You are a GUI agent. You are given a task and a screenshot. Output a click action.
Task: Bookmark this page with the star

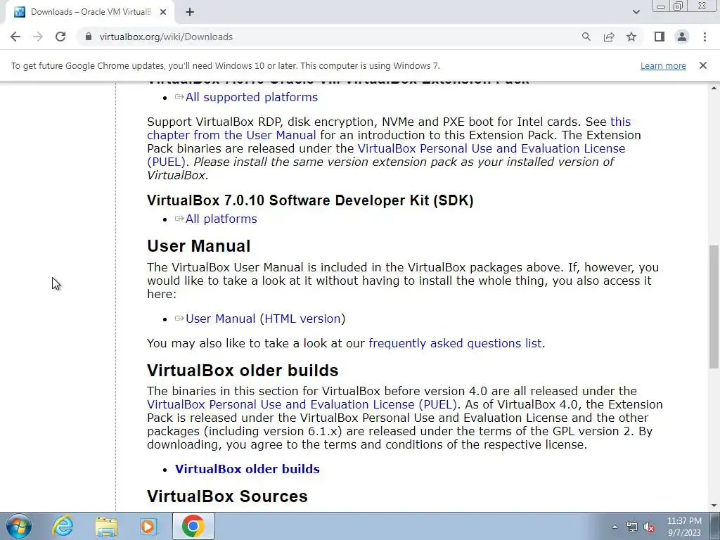(631, 37)
